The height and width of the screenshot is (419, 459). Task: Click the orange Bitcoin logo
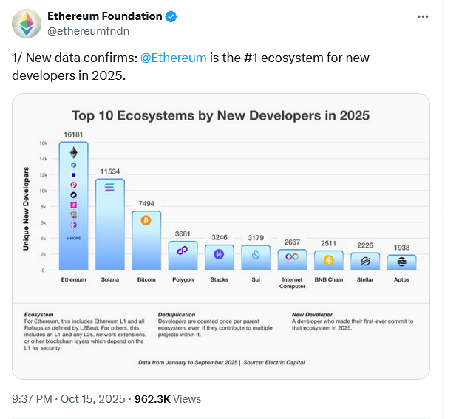[x=146, y=220]
